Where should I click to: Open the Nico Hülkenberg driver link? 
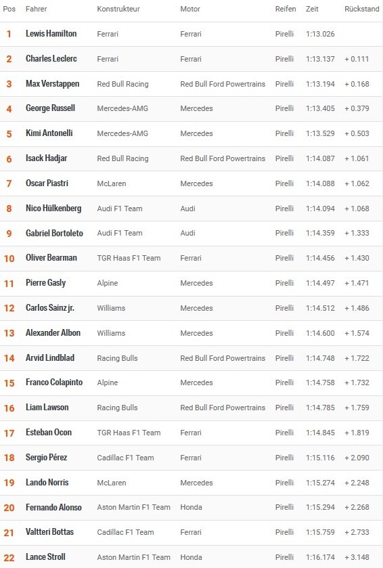53,209
